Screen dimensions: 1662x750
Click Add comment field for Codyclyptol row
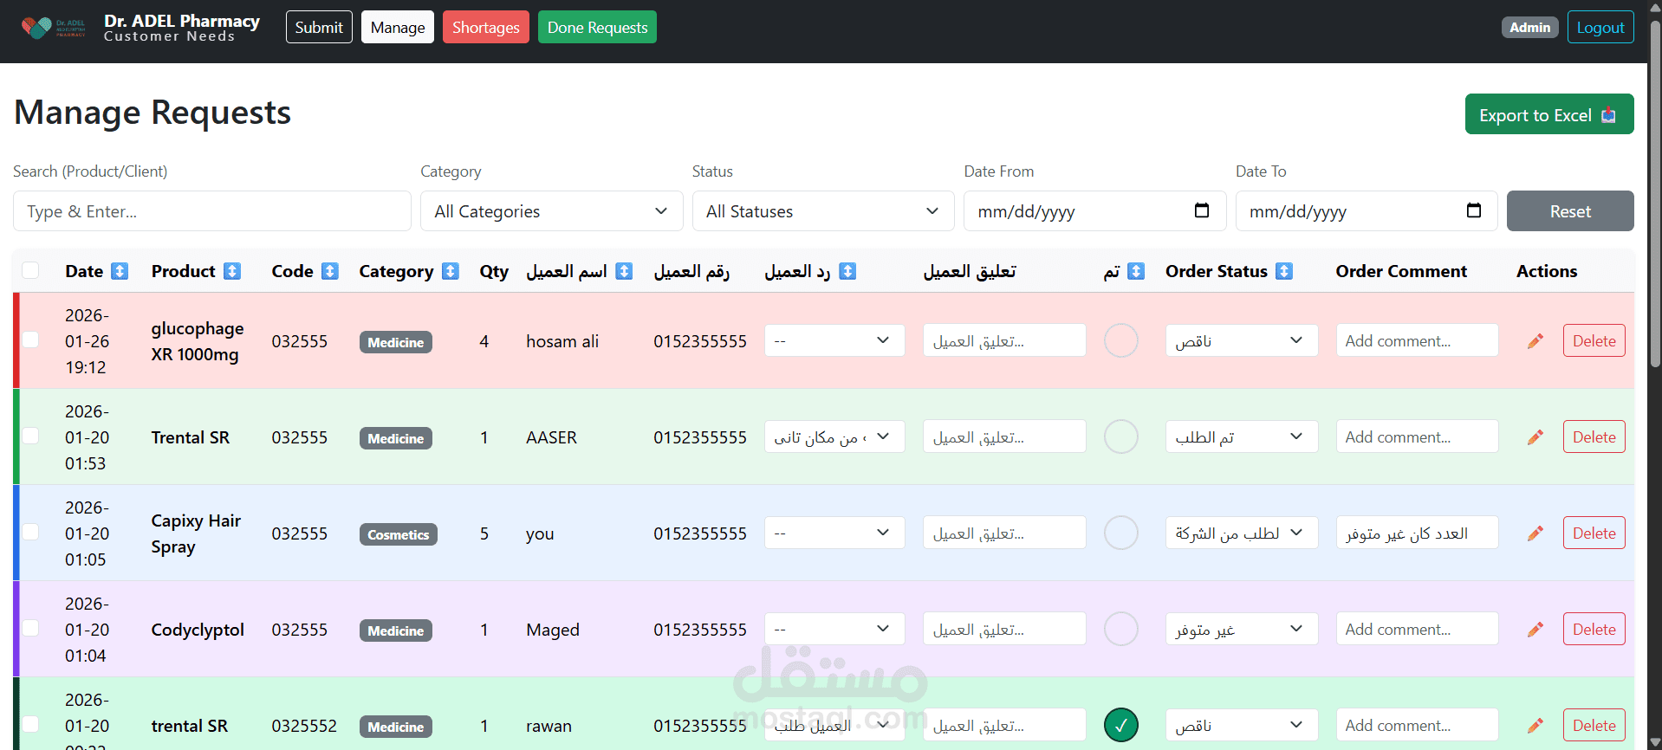click(1417, 629)
